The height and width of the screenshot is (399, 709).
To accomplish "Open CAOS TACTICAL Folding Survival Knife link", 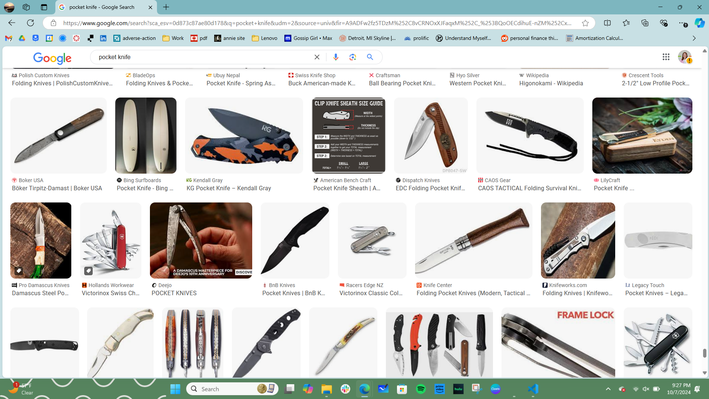I will tap(530, 188).
